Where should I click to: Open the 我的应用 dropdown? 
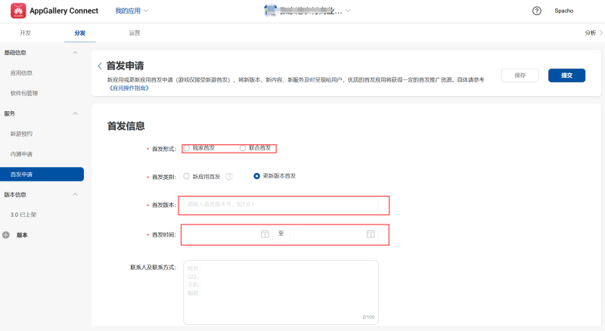pos(132,11)
